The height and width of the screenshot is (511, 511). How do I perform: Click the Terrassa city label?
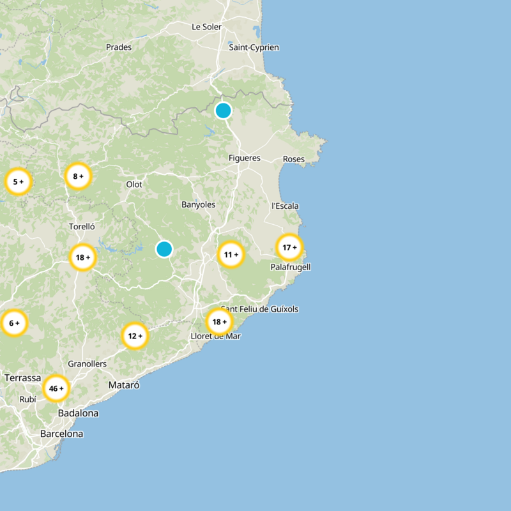[x=22, y=378]
